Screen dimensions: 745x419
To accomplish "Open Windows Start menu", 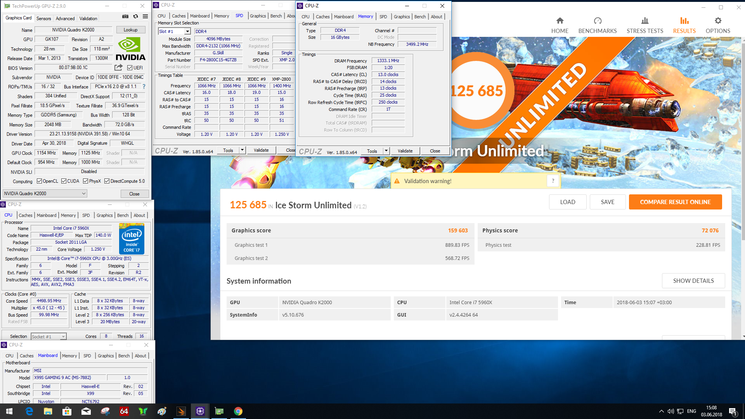I will pyautogui.click(x=9, y=411).
